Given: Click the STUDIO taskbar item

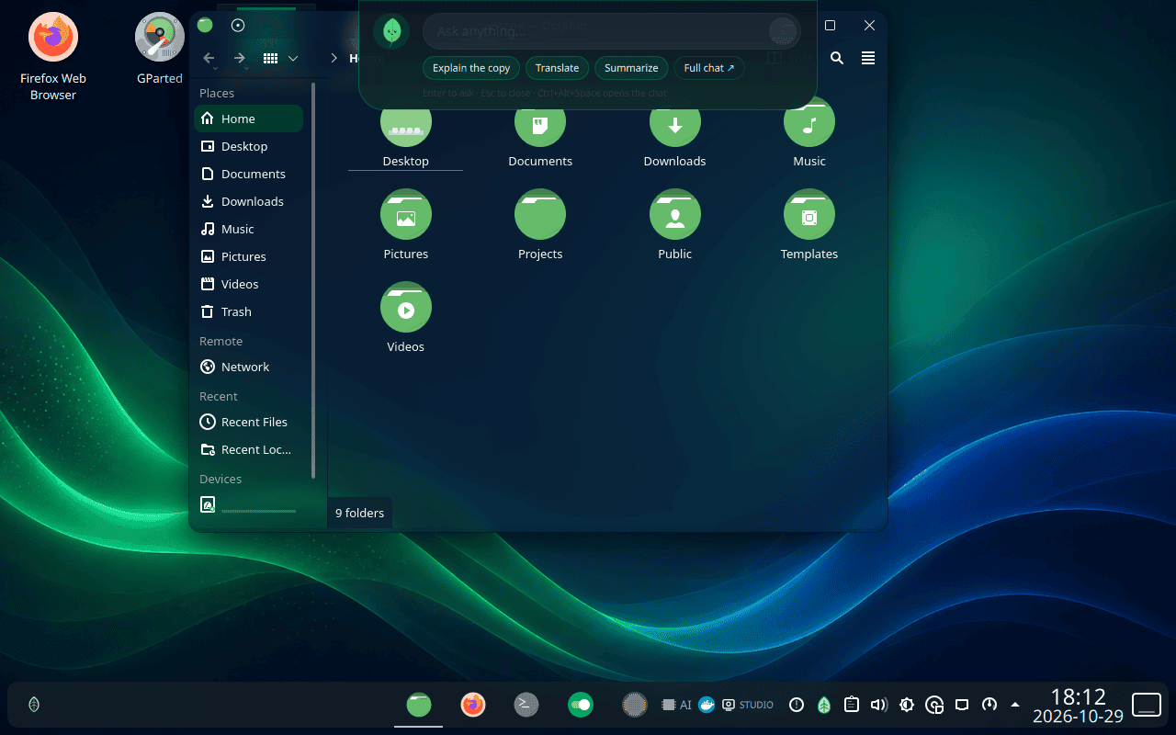Looking at the screenshot, I should (748, 705).
